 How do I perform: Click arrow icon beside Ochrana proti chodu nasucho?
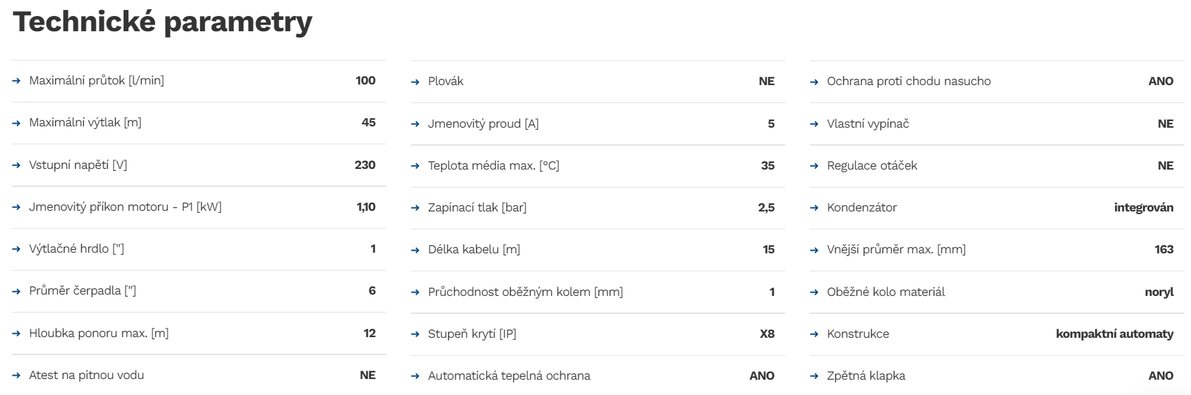[815, 82]
